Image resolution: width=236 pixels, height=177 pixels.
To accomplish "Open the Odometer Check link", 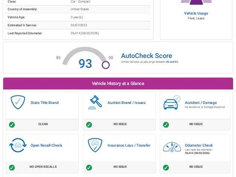I will pyautogui.click(x=199, y=146).
